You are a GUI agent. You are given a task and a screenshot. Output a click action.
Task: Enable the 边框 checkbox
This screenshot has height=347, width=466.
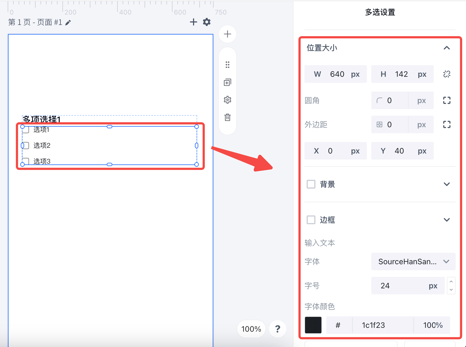tap(311, 220)
